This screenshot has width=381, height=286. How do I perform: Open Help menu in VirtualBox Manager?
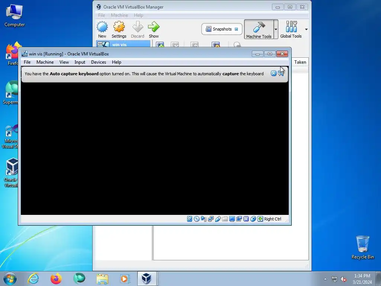tap(138, 15)
